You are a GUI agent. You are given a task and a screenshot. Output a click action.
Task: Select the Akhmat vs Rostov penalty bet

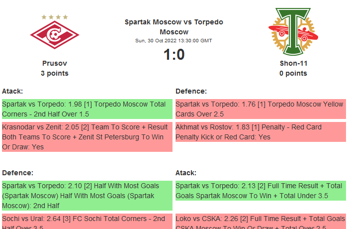coord(261,132)
